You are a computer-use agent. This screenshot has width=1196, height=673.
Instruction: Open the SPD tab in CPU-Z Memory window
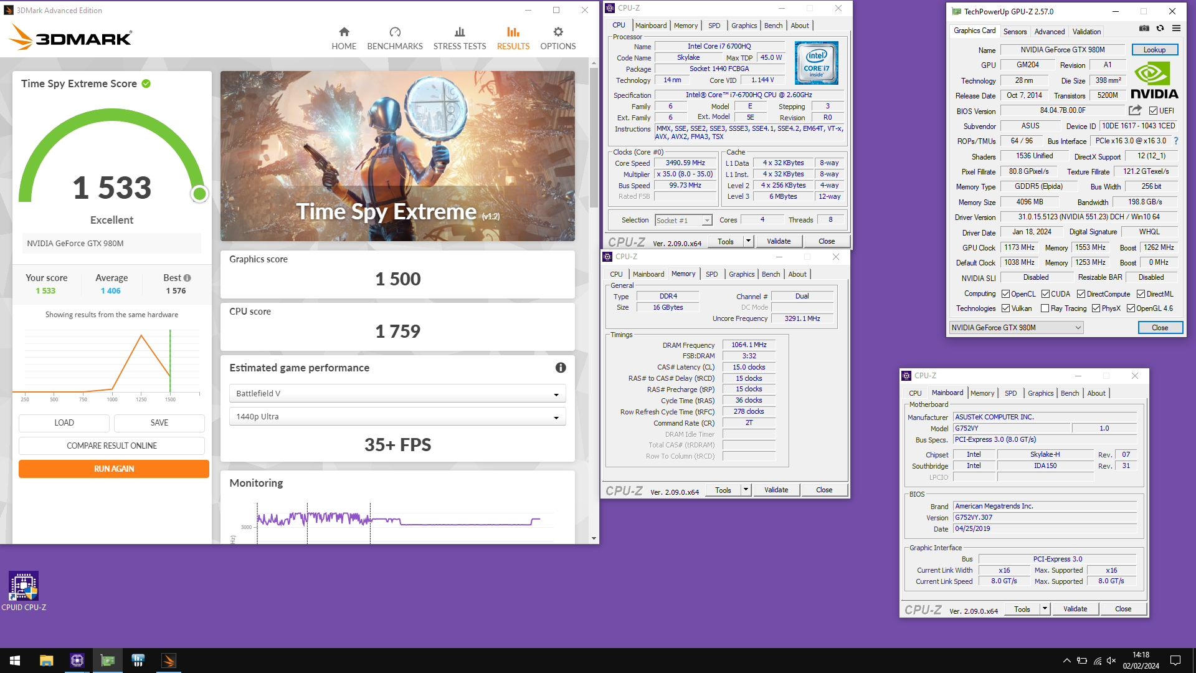pyautogui.click(x=711, y=274)
